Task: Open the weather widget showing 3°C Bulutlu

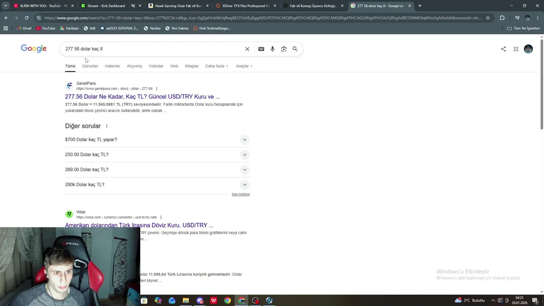Action: [x=469, y=300]
